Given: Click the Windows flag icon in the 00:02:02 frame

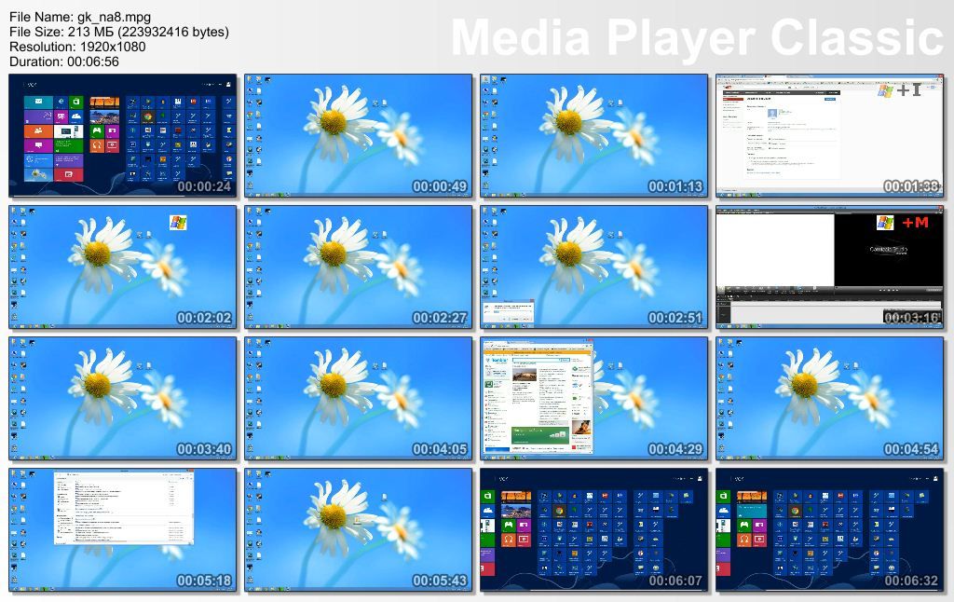Looking at the screenshot, I should click(178, 222).
